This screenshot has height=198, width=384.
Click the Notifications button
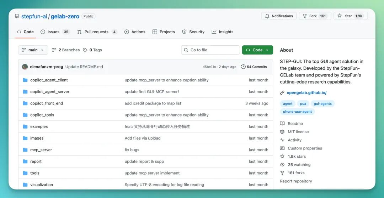click(x=279, y=16)
